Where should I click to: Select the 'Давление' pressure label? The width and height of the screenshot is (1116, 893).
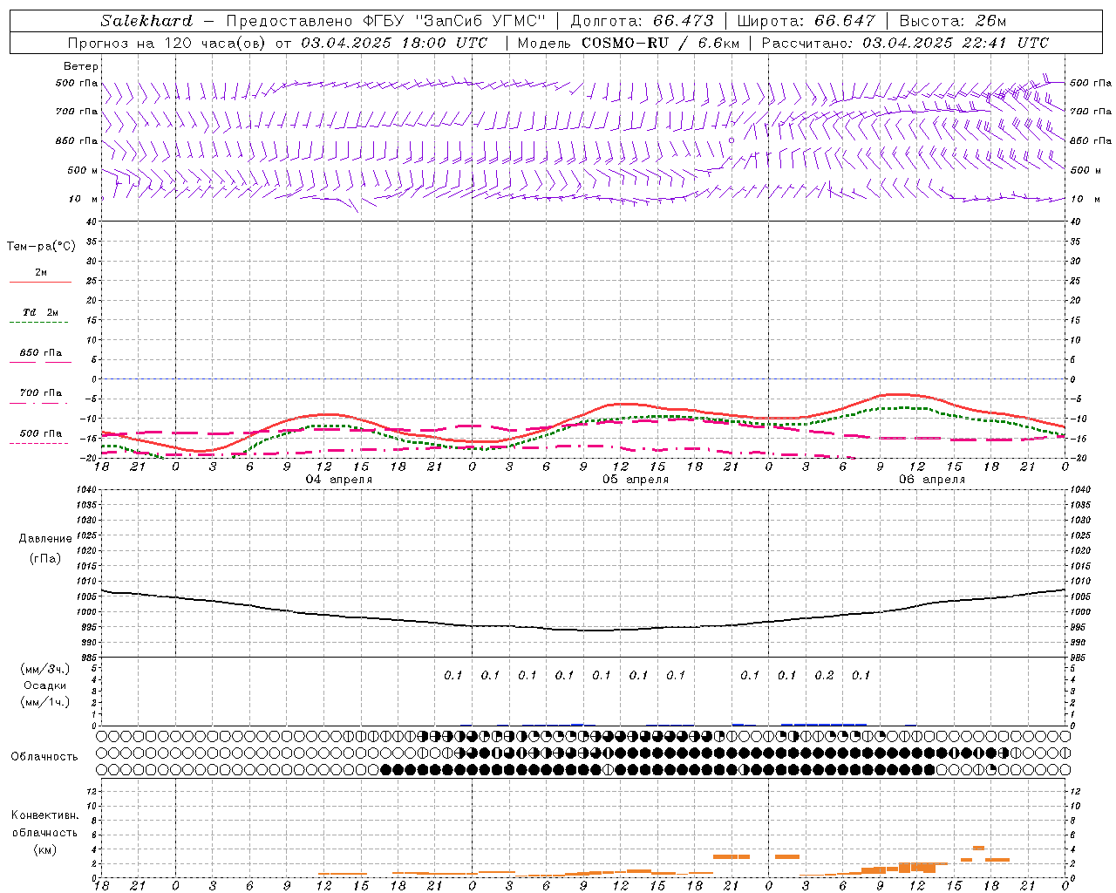click(x=45, y=538)
